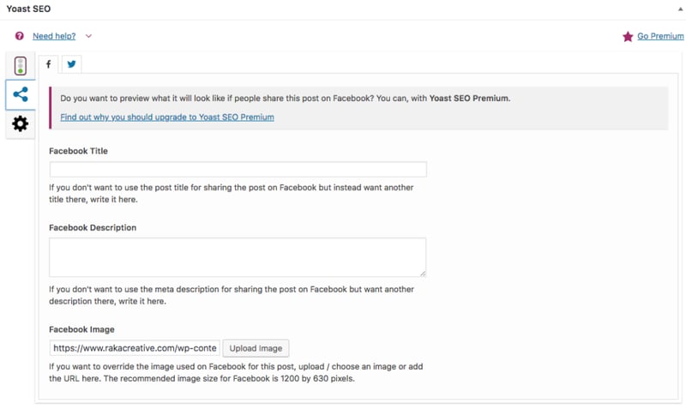Viewport: 686px width, 409px height.
Task: Click the Upload Image button
Action: click(x=256, y=348)
